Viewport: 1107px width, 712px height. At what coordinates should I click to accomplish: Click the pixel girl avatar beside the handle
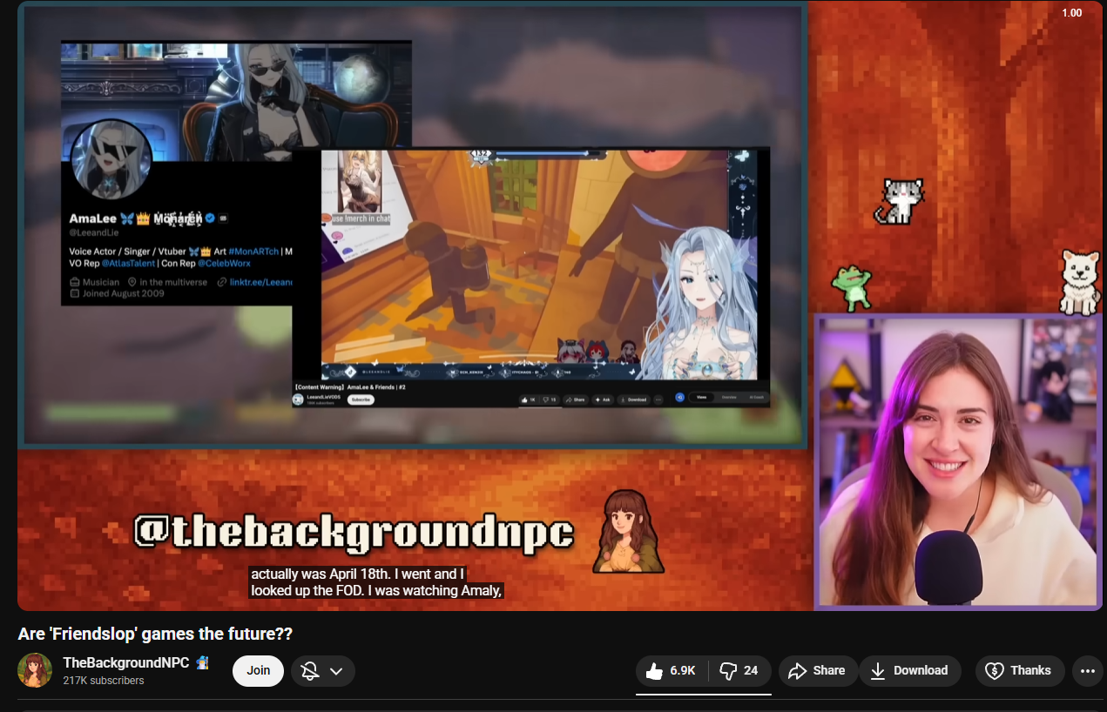point(628,531)
